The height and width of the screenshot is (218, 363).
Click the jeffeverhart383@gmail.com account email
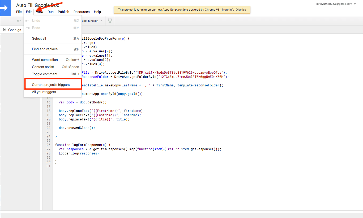[x=334, y=4]
